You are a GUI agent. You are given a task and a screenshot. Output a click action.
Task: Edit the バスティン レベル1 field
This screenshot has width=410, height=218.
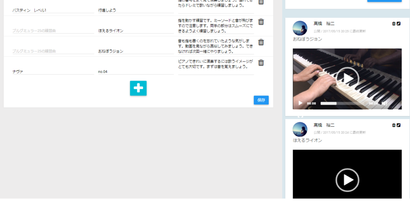[x=53, y=10]
